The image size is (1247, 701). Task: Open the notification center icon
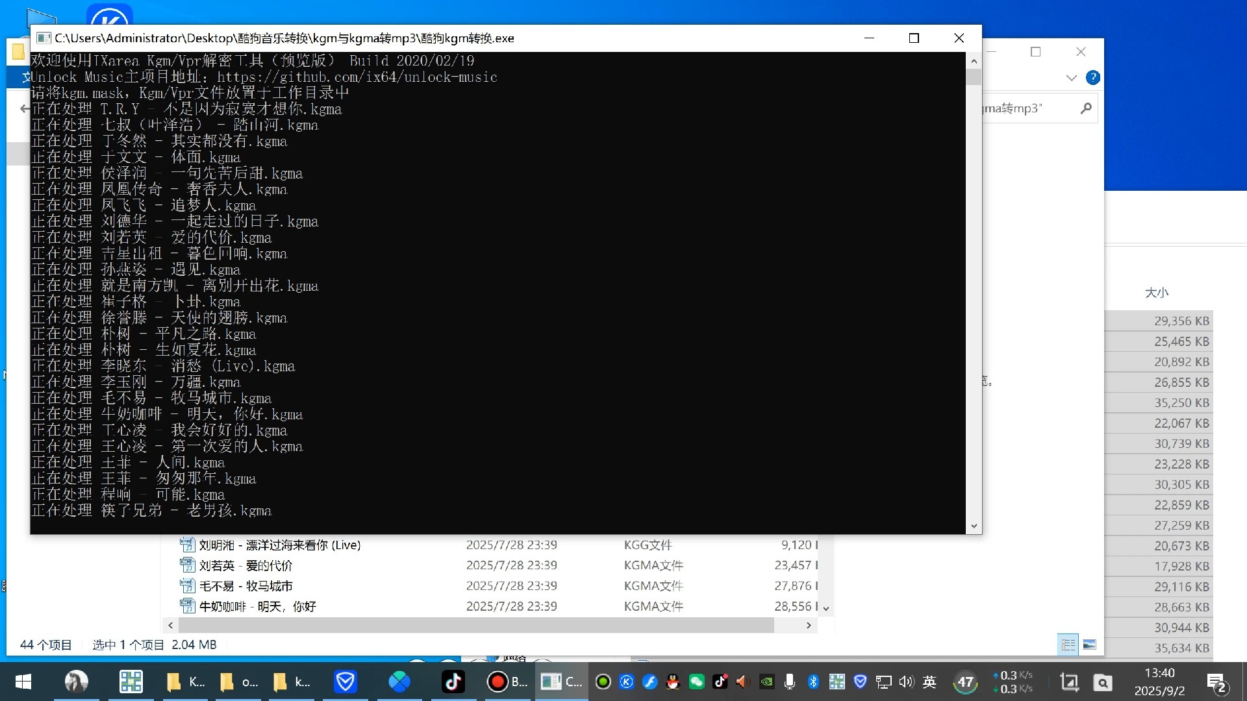[x=1216, y=683]
